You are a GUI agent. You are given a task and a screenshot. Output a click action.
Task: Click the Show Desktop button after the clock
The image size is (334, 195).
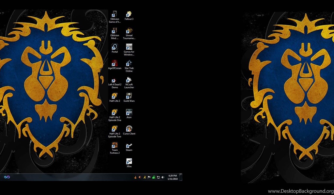pos(181,177)
